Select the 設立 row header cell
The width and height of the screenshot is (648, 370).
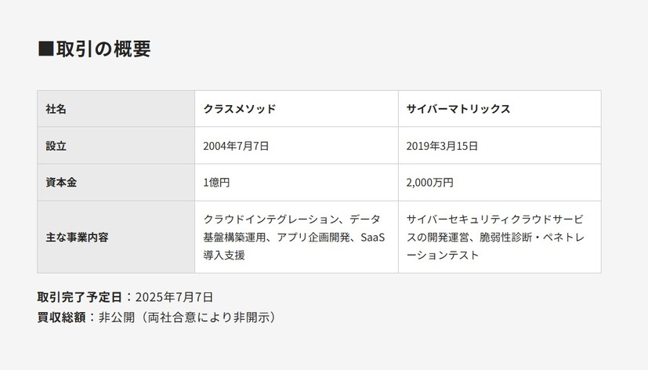coord(115,146)
